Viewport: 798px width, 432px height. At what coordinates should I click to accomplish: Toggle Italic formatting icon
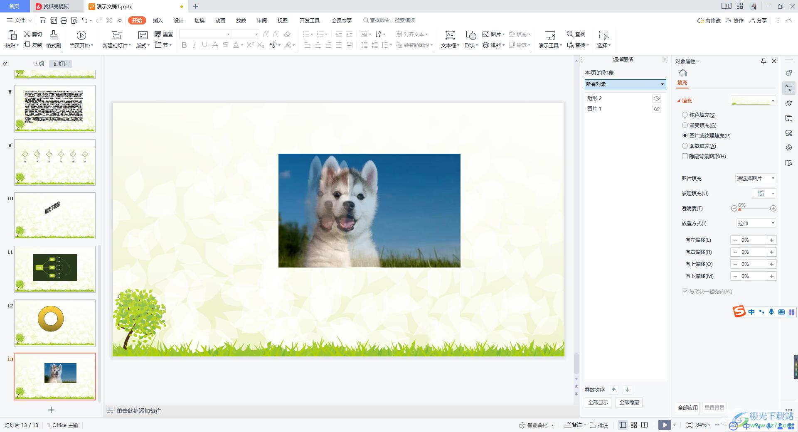[194, 45]
